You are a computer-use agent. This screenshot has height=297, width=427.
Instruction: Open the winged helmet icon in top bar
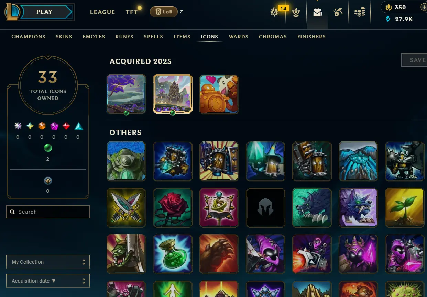point(296,13)
